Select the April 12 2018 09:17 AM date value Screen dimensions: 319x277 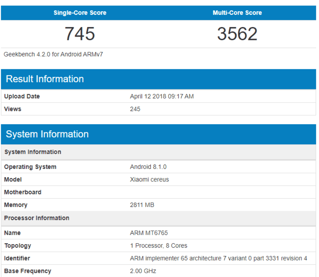point(161,96)
